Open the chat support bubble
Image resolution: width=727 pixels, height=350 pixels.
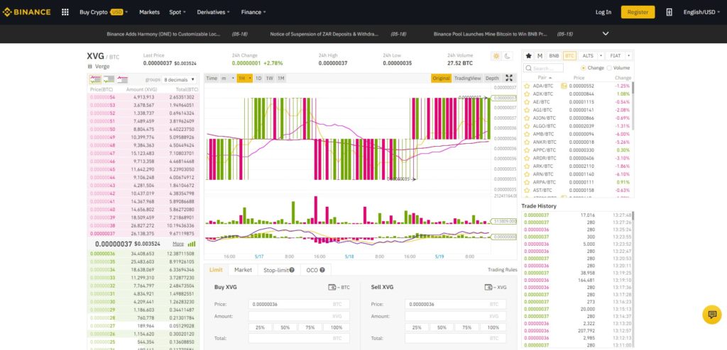711,315
